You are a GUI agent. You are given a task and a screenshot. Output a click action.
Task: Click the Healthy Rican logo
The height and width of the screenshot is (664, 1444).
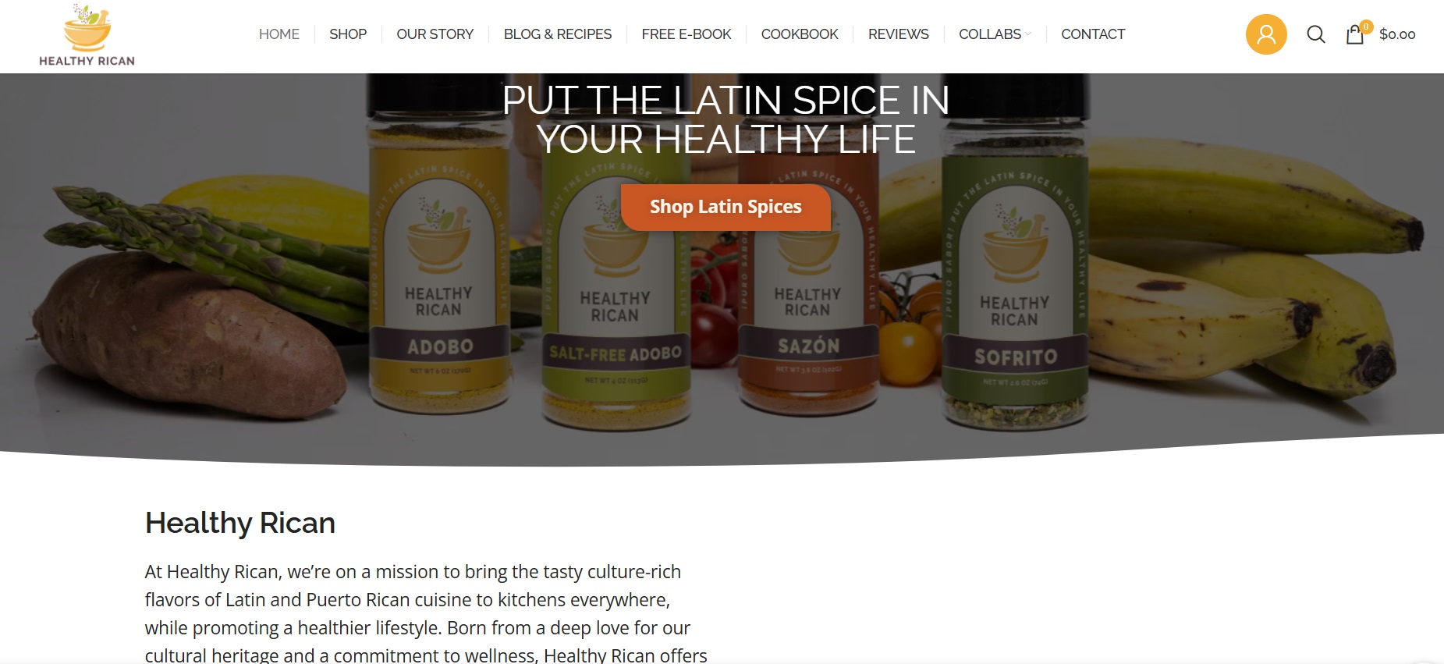tap(87, 36)
